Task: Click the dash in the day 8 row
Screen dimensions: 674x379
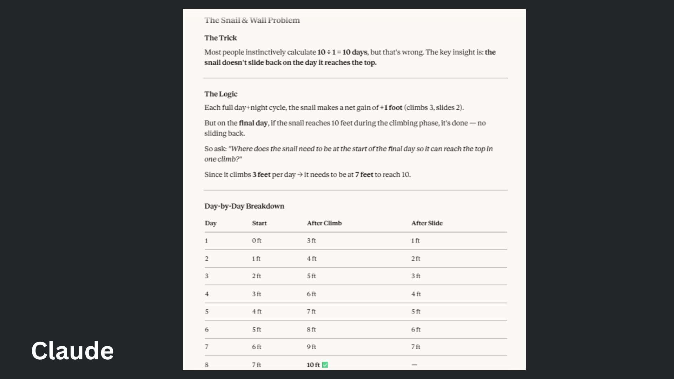Action: (x=414, y=365)
